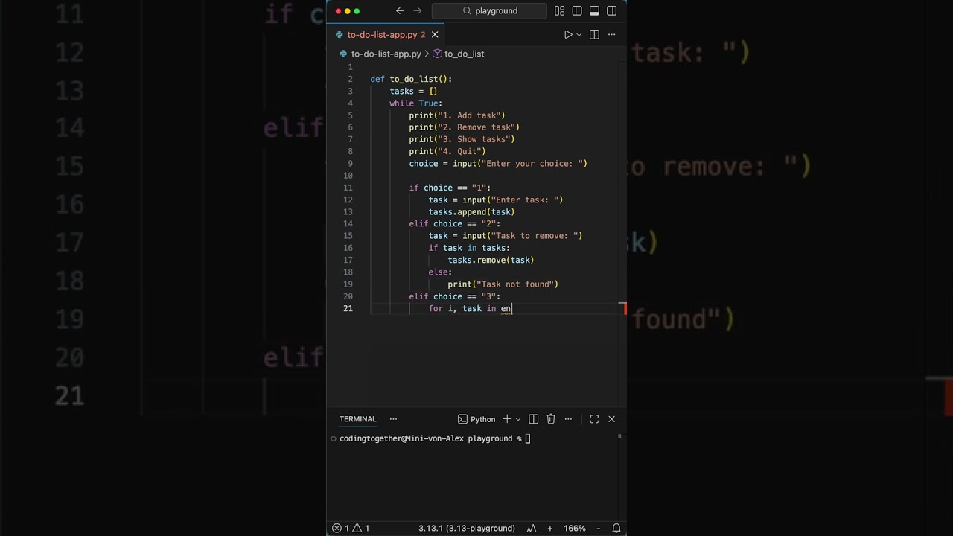Screen dimensions: 953x536
Task: Open editor More Actions ellipsis
Action: tap(612, 35)
